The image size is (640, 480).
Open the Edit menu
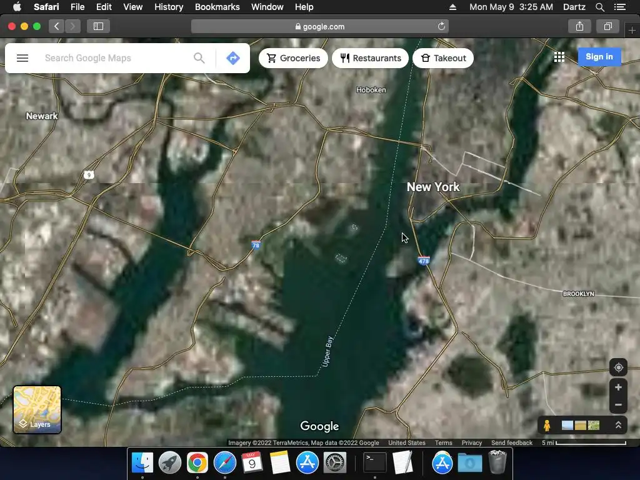(104, 7)
